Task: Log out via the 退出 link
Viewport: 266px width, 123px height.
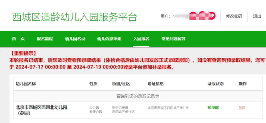Action: 257,16
